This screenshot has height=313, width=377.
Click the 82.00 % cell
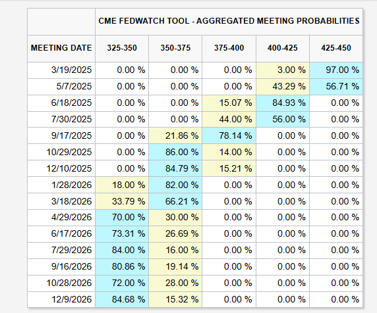click(x=175, y=185)
